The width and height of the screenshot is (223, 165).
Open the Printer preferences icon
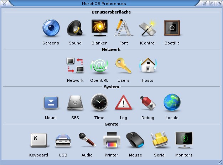[x=111, y=140]
